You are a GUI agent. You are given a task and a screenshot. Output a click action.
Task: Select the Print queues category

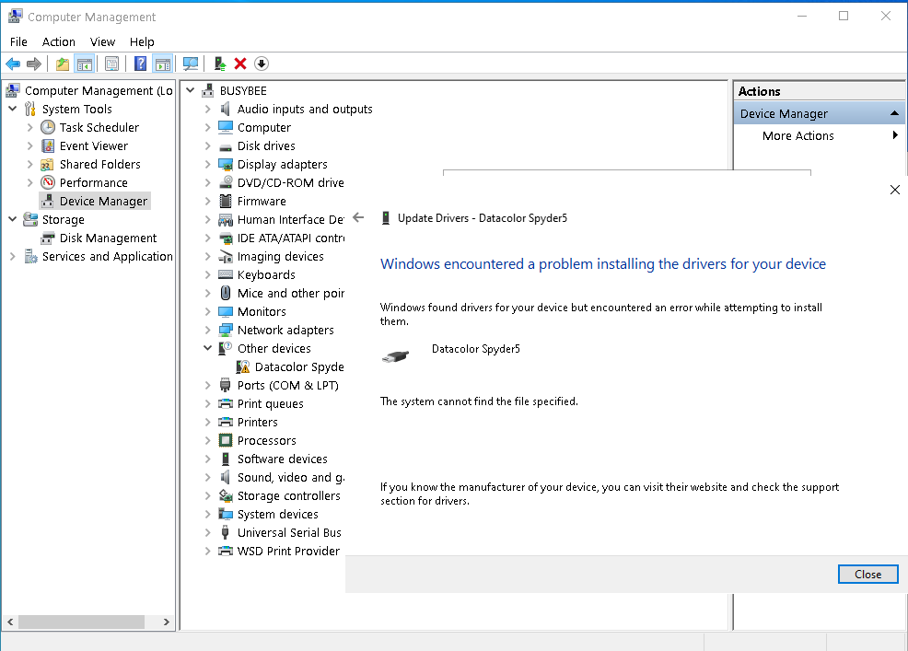pyautogui.click(x=270, y=403)
